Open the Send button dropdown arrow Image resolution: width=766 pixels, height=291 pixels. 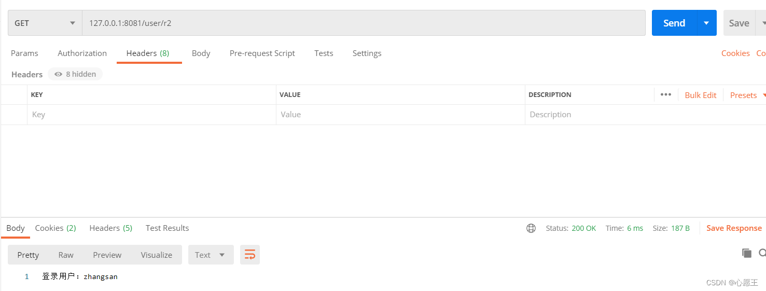click(706, 23)
